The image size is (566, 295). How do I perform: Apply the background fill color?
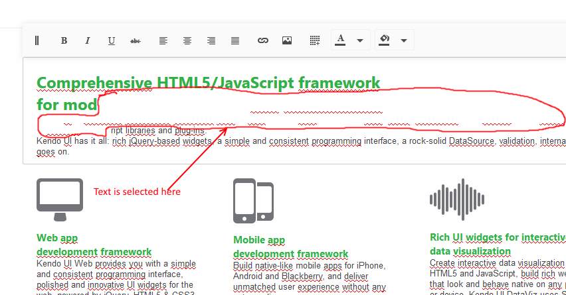pyautogui.click(x=384, y=40)
